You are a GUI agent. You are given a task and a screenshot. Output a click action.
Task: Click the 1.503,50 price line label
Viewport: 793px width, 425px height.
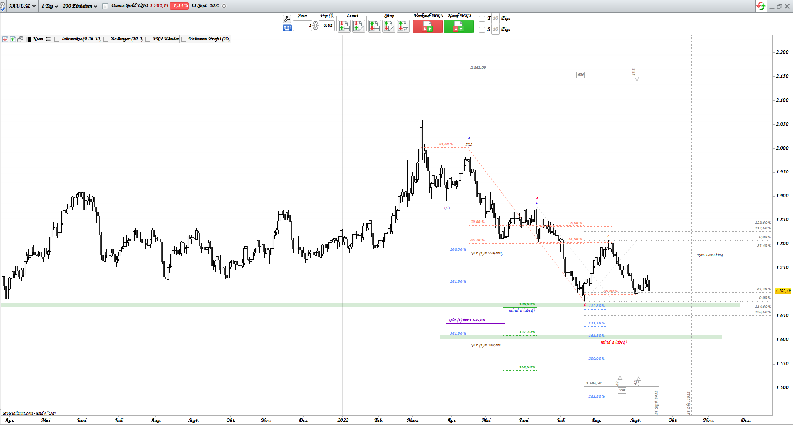point(594,383)
